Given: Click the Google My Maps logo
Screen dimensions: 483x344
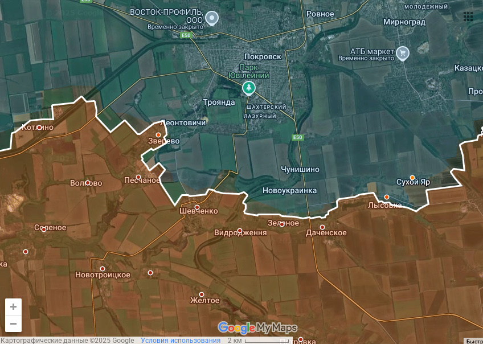Looking at the screenshot, I should pos(257,327).
